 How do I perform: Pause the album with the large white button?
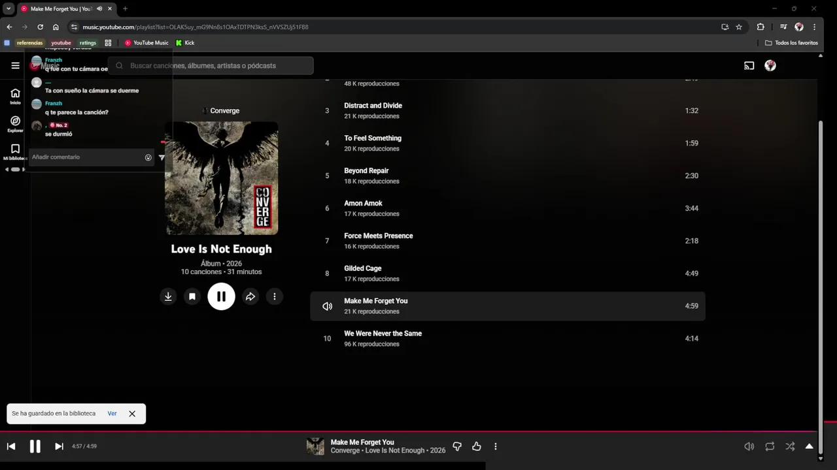tap(221, 296)
